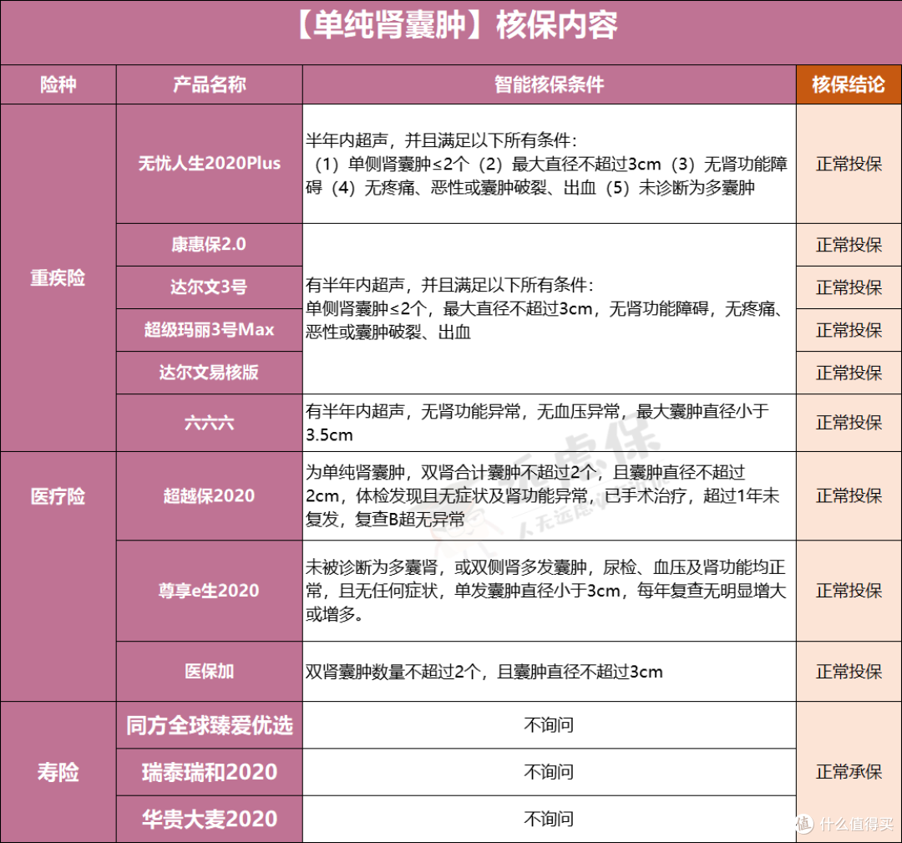Image resolution: width=902 pixels, height=843 pixels.
Task: Click 正常投保 for 医保加
Action: tap(849, 672)
